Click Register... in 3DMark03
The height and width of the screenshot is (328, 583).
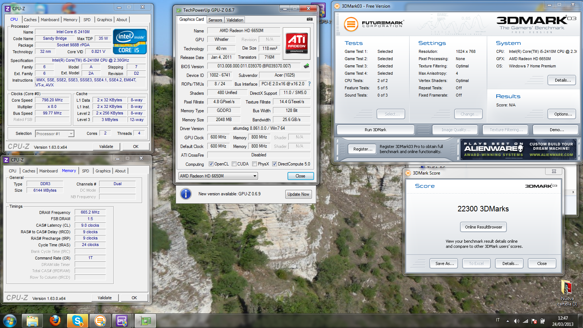pos(363,149)
